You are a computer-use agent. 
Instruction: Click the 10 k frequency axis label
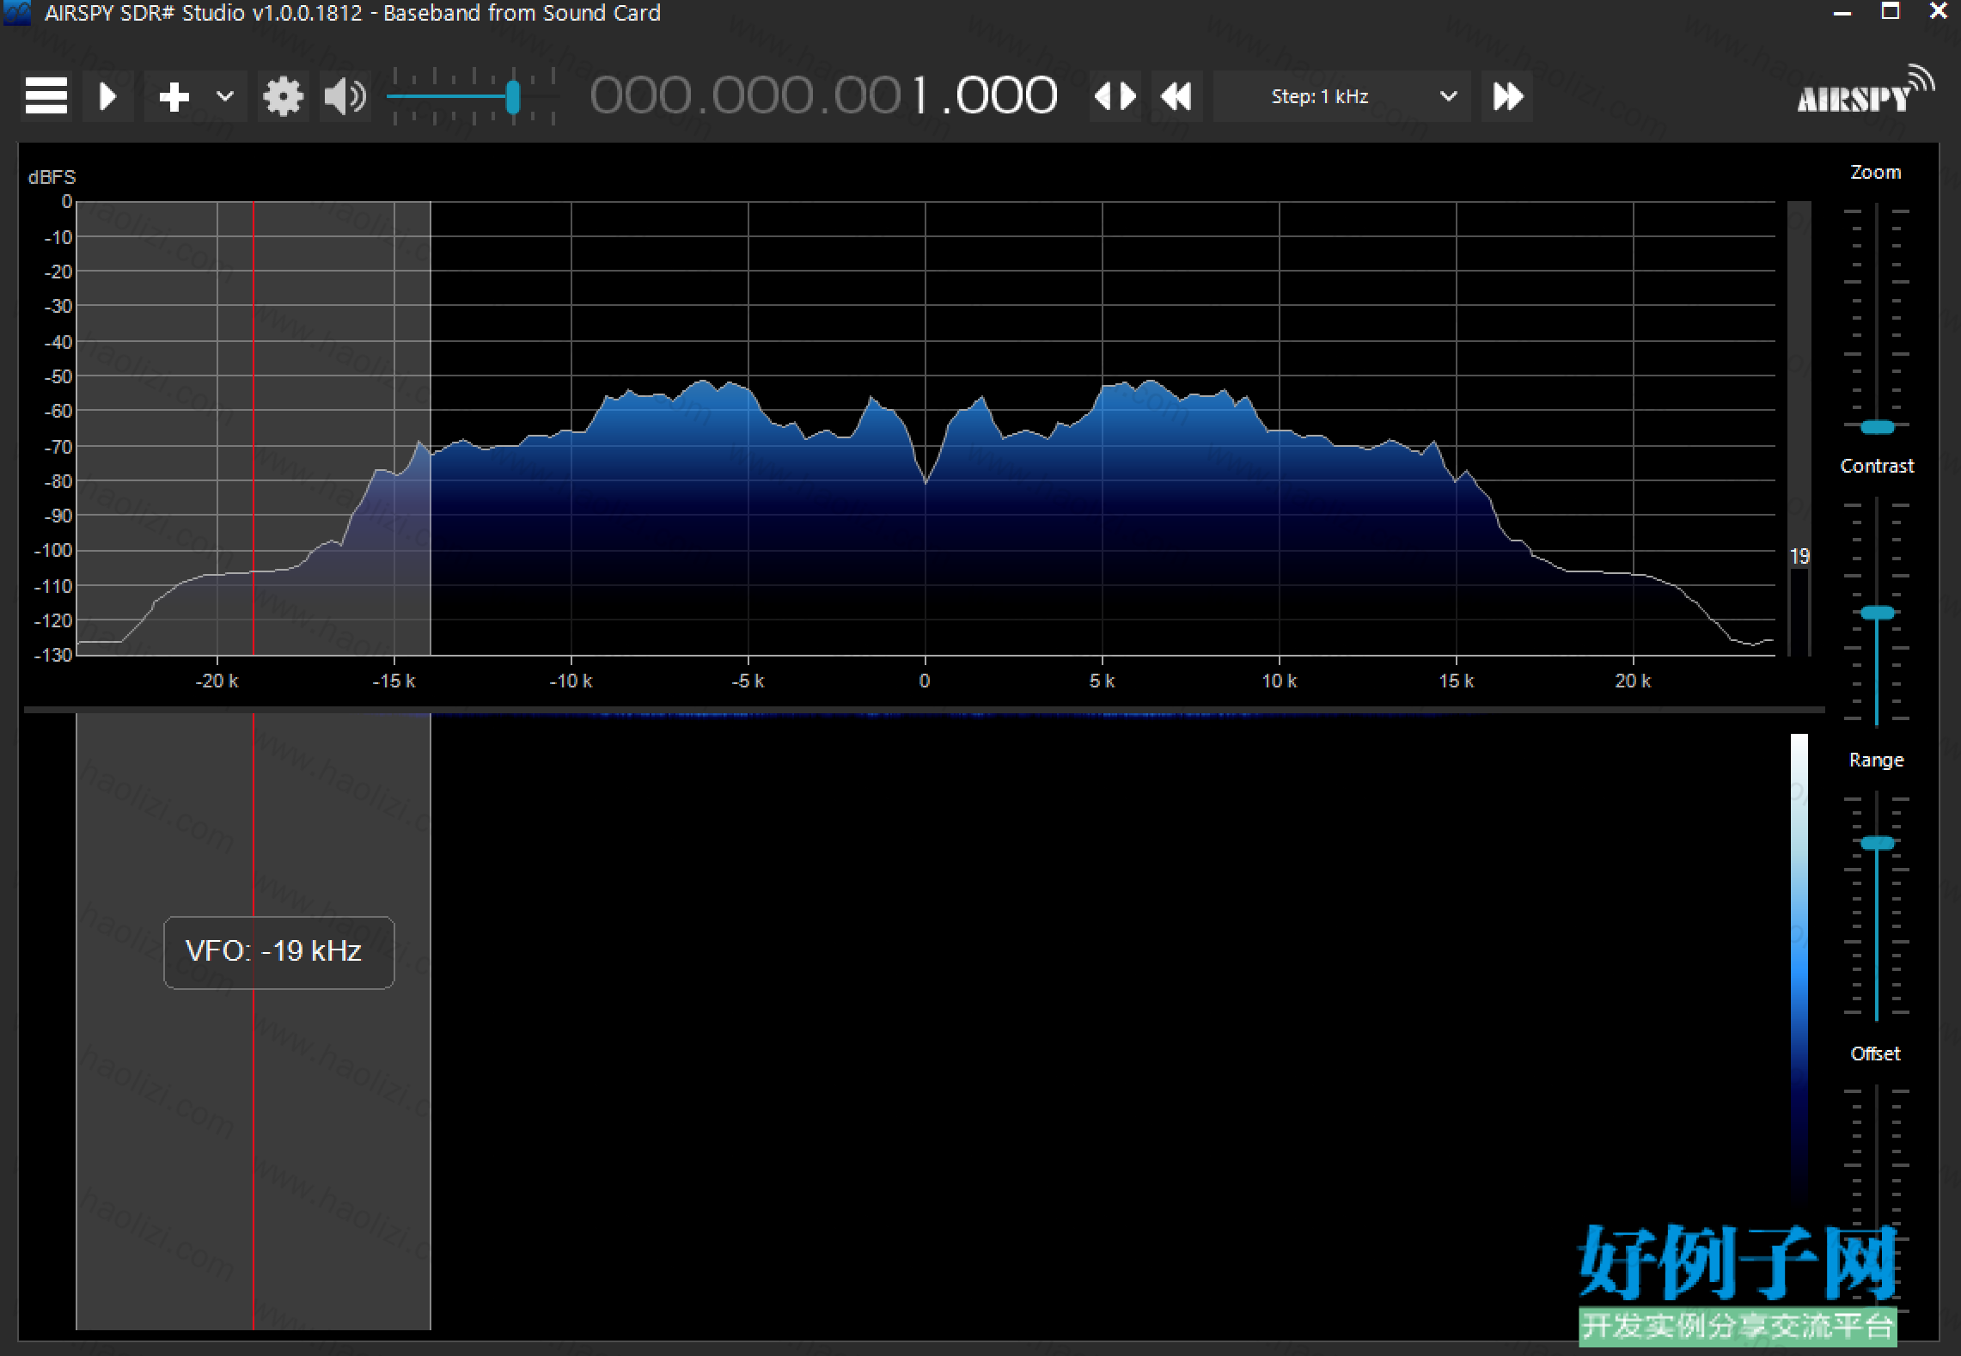[1280, 681]
